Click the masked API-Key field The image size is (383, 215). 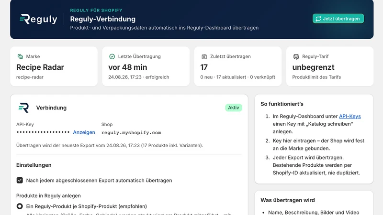pyautogui.click(x=43, y=132)
